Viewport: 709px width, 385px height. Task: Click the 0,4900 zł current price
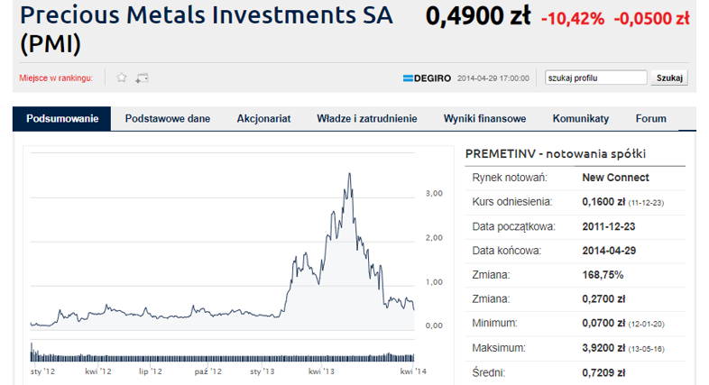[x=478, y=16]
